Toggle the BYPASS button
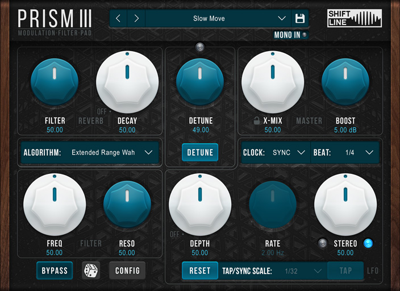This screenshot has height=291, width=400. click(55, 271)
